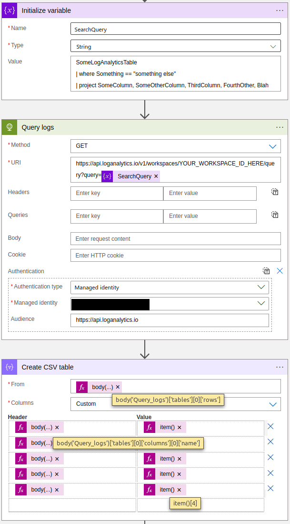This screenshot has height=524, width=290.
Task: Edit the variable Value query text
Action: (x=176, y=74)
